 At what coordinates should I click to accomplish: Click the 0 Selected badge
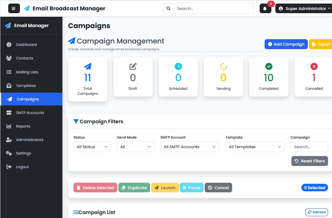point(315,188)
